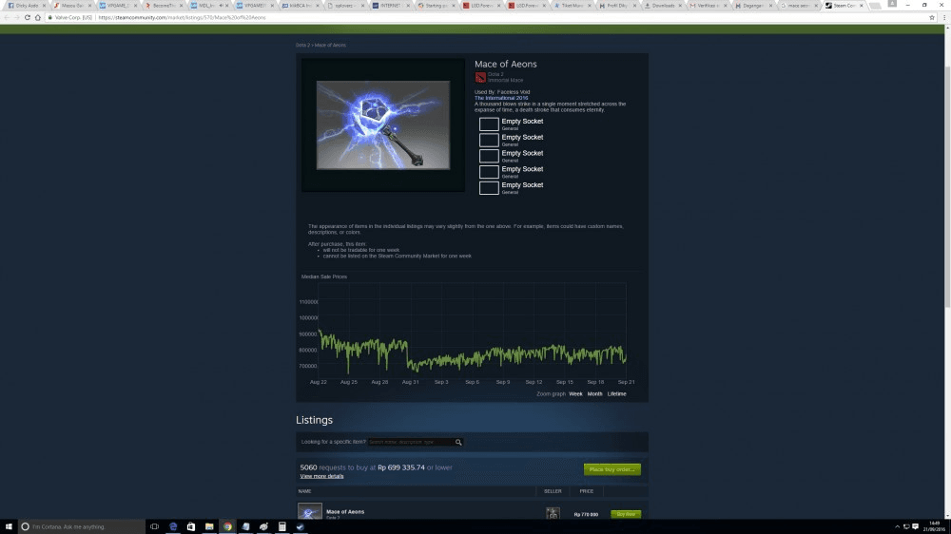Zoom the price graph to Week

575,394
